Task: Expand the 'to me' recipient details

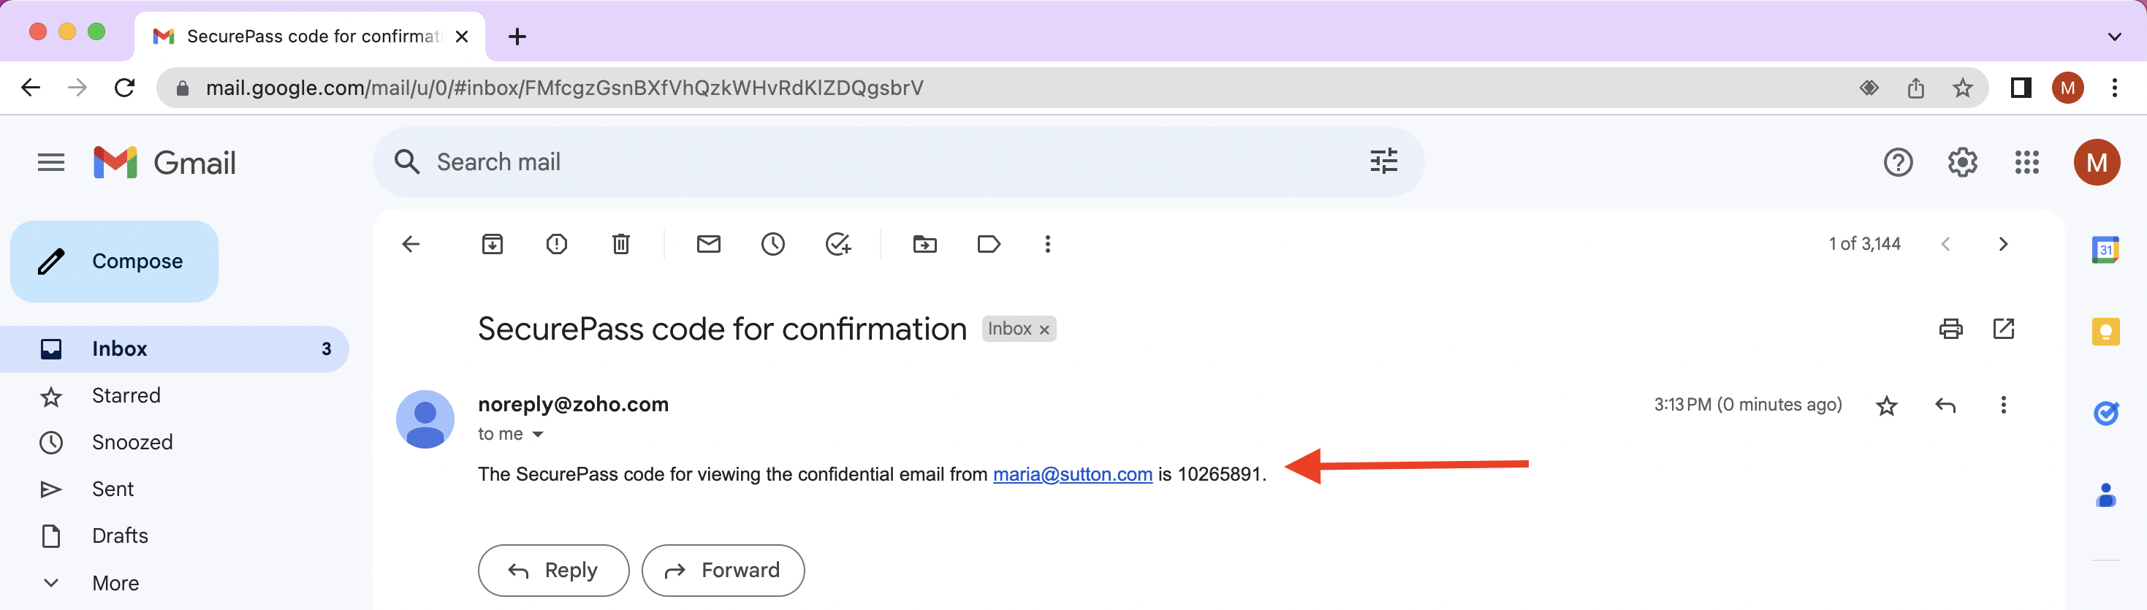Action: tap(538, 434)
